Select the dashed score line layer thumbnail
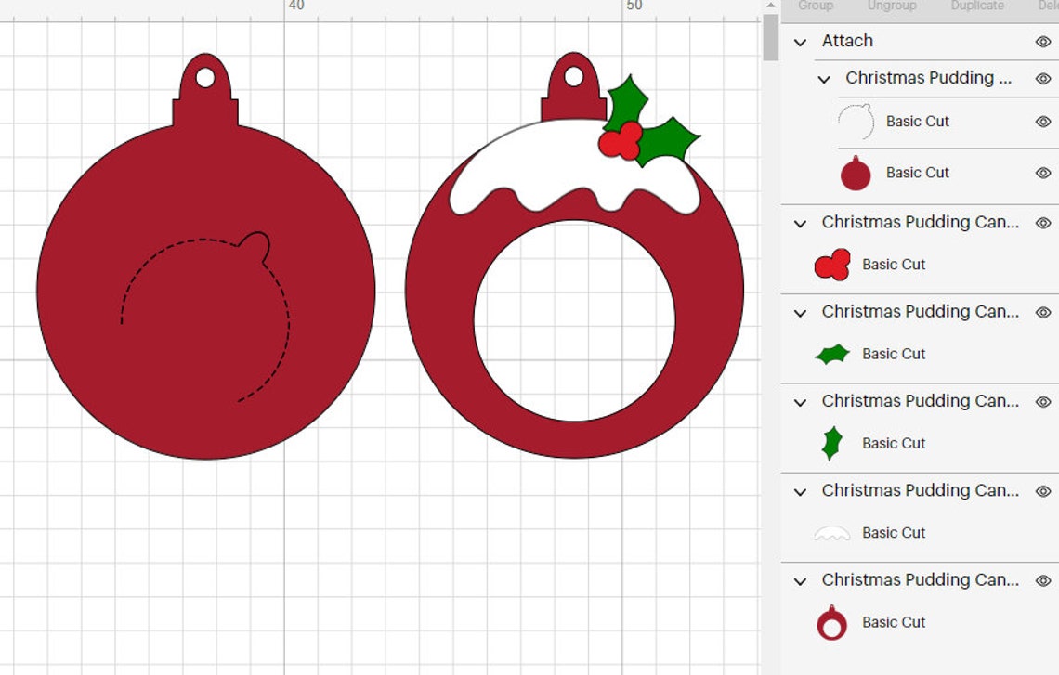The width and height of the screenshot is (1059, 675). click(x=854, y=122)
